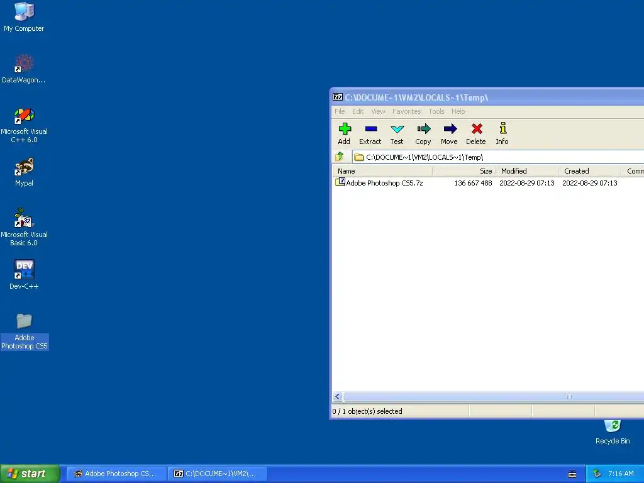Select the DataWagon desktop shortcut
This screenshot has width=644, height=483.
point(24,69)
